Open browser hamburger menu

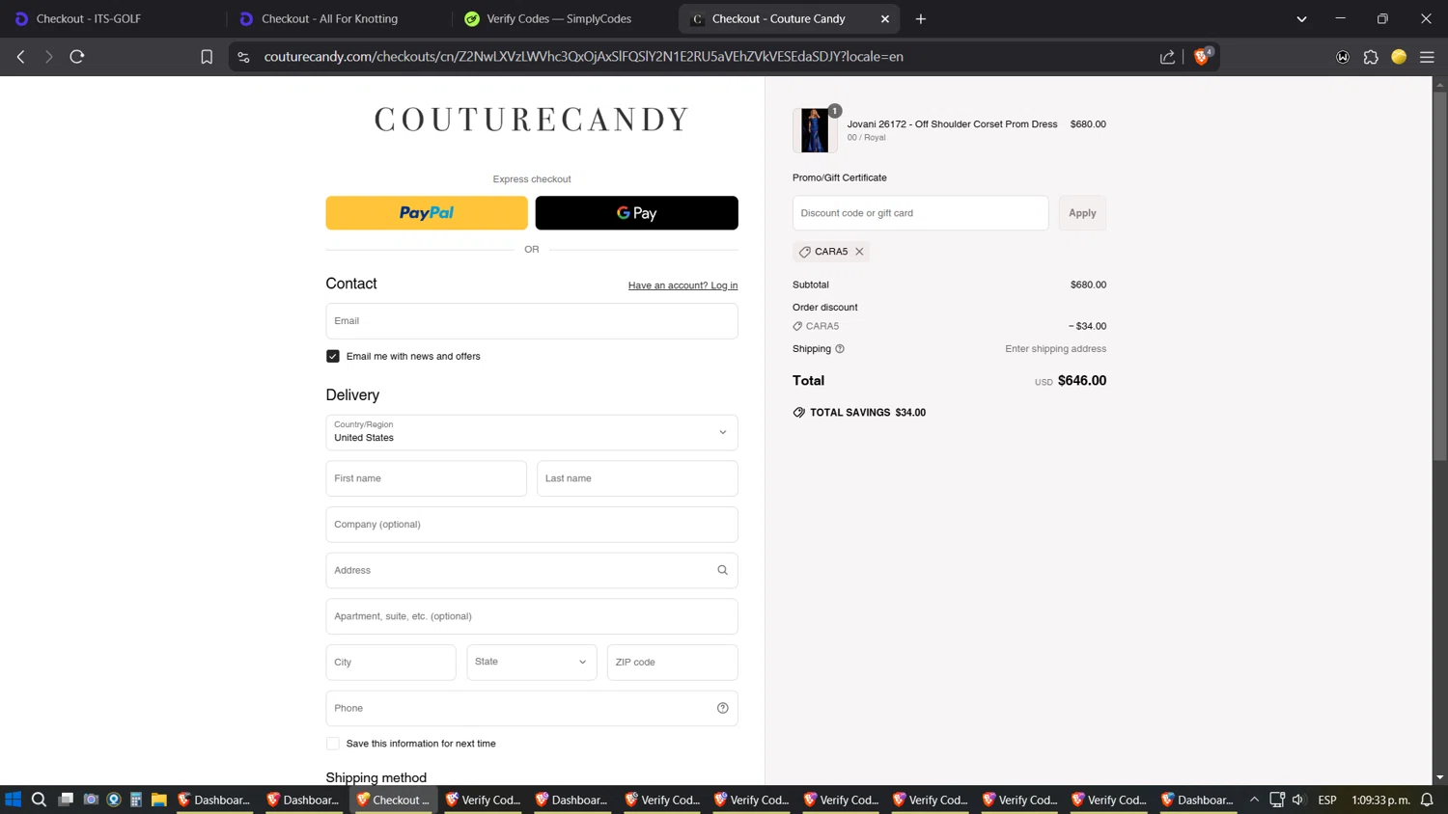coord(1427,57)
